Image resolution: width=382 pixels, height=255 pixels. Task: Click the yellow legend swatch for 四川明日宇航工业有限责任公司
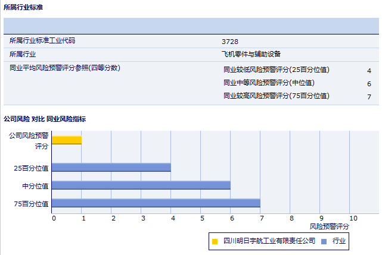click(215, 241)
